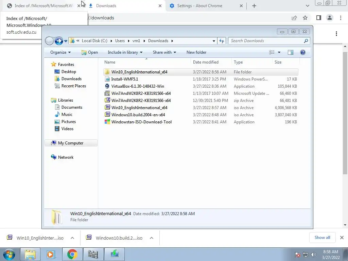Open Chrome from the Windows taskbar

pyautogui.click(x=72, y=254)
